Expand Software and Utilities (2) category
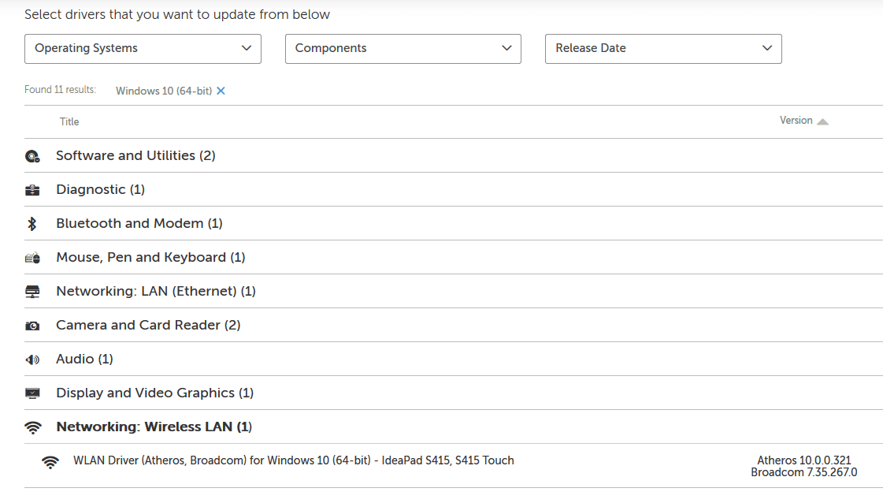 coord(135,155)
